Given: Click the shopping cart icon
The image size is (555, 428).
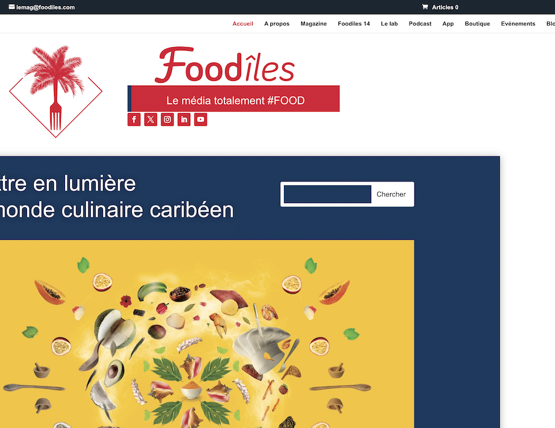Looking at the screenshot, I should [x=425, y=7].
